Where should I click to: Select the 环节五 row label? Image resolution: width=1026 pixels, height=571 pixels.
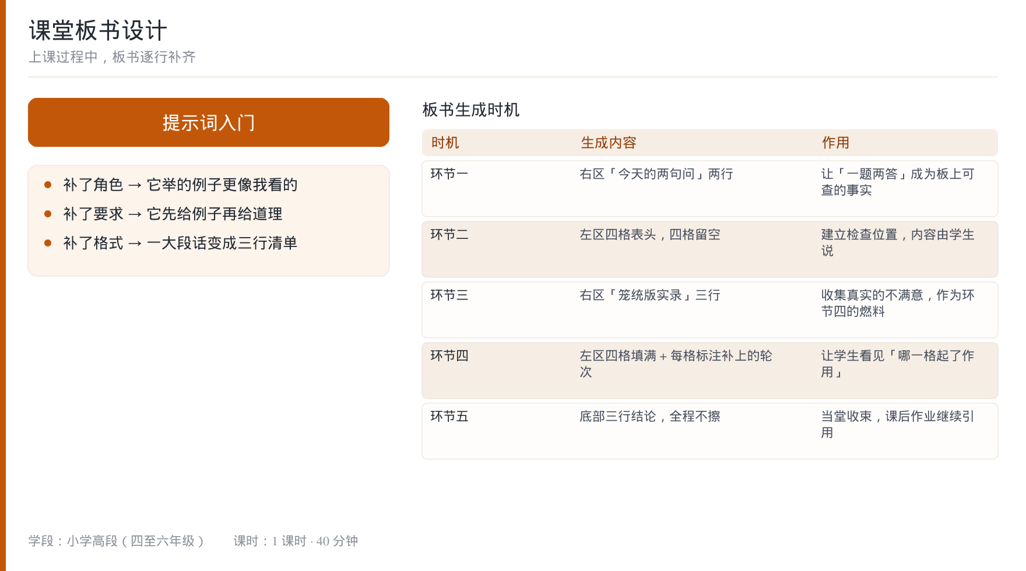[449, 416]
